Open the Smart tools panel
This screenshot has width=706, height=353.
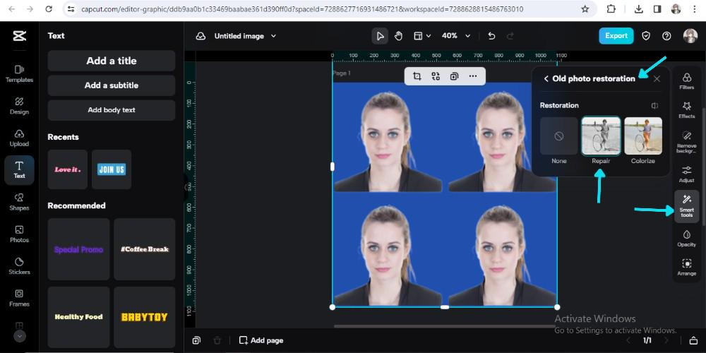[687, 206]
